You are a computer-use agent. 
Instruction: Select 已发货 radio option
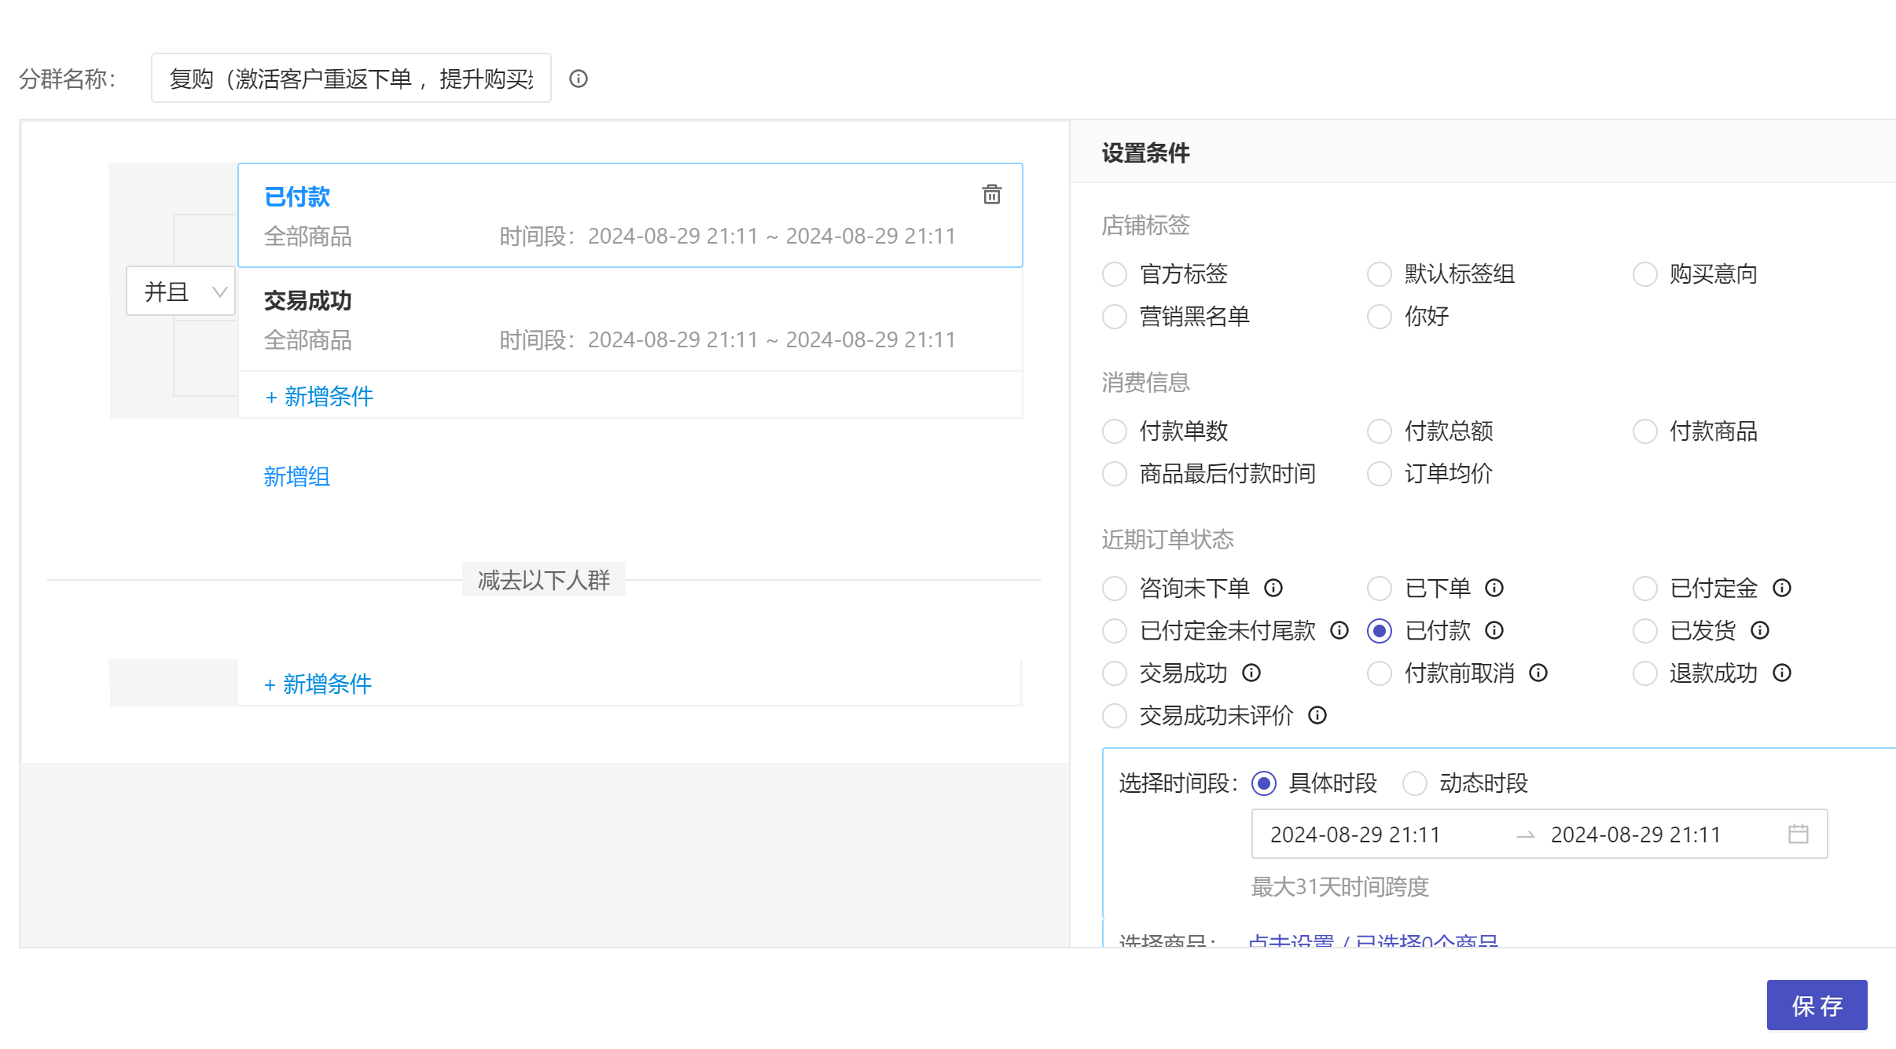1644,631
